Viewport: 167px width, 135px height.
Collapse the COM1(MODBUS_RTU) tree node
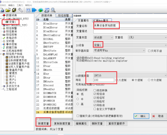1,18
